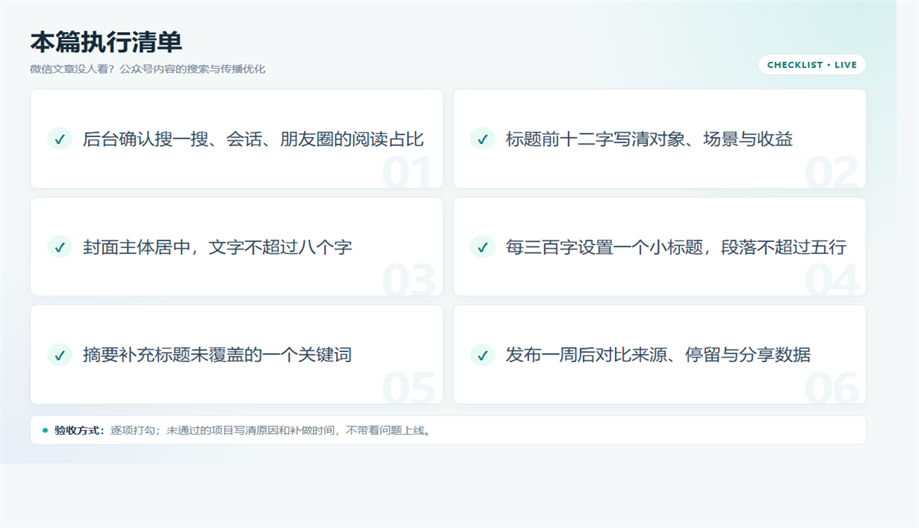This screenshot has height=528, width=919.
Task: Select the text 标题前十二字写清对象、场景与收益
Action: pos(649,139)
